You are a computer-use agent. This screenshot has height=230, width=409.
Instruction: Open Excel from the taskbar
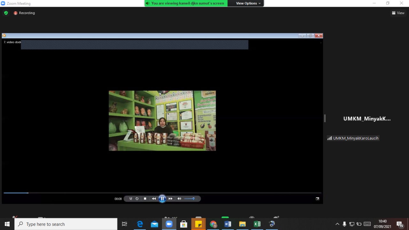[257, 224]
